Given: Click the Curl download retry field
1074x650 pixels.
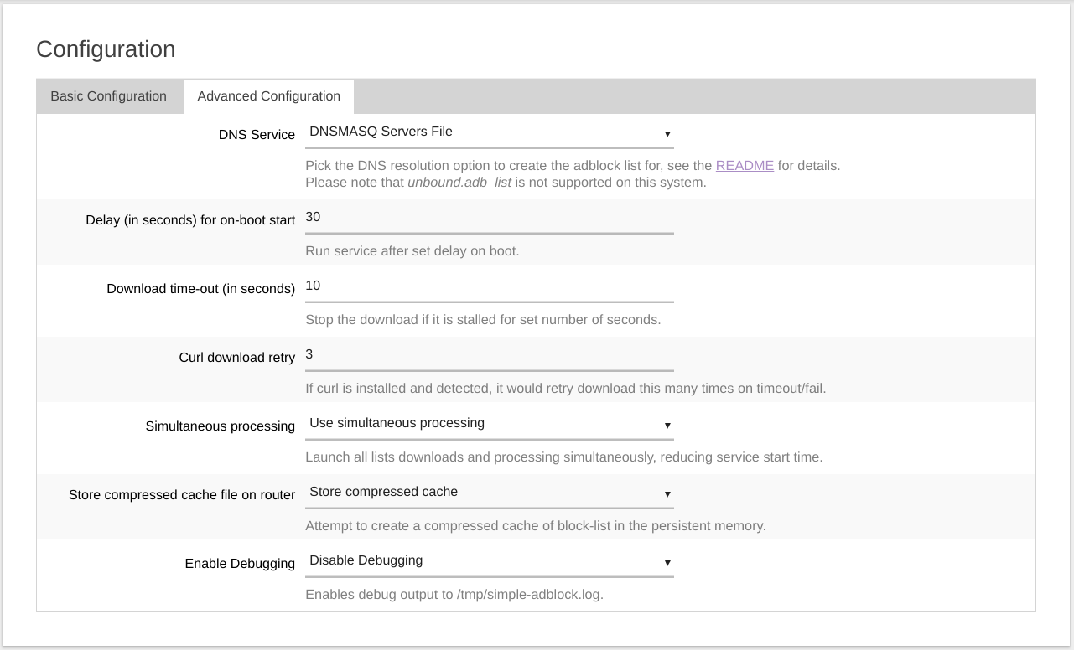Looking at the screenshot, I should point(489,355).
